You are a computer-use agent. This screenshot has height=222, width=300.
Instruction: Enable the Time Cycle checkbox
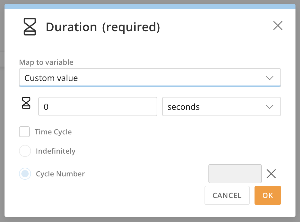(24, 132)
